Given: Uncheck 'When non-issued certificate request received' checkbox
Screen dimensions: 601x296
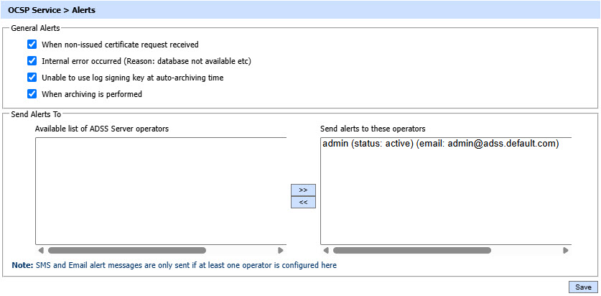Looking at the screenshot, I should pos(32,45).
